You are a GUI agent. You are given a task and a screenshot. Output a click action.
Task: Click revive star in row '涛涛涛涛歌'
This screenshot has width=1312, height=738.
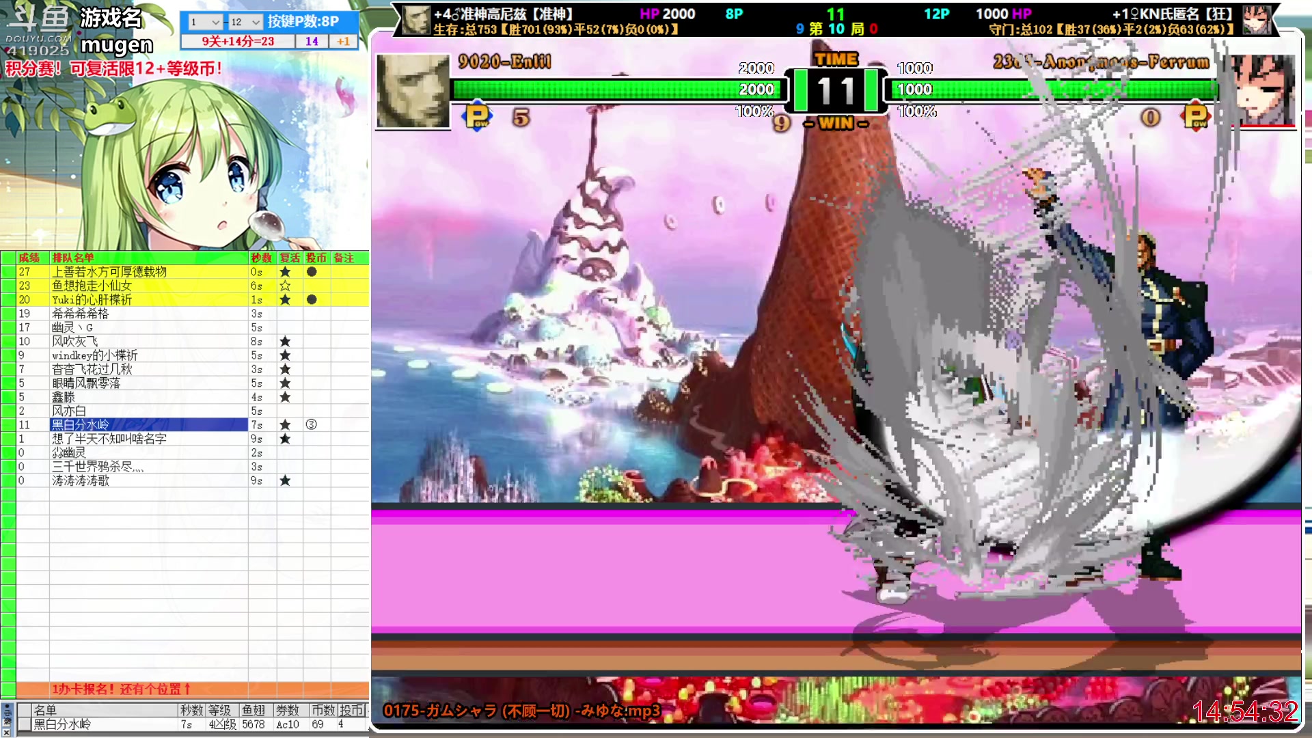pyautogui.click(x=285, y=481)
